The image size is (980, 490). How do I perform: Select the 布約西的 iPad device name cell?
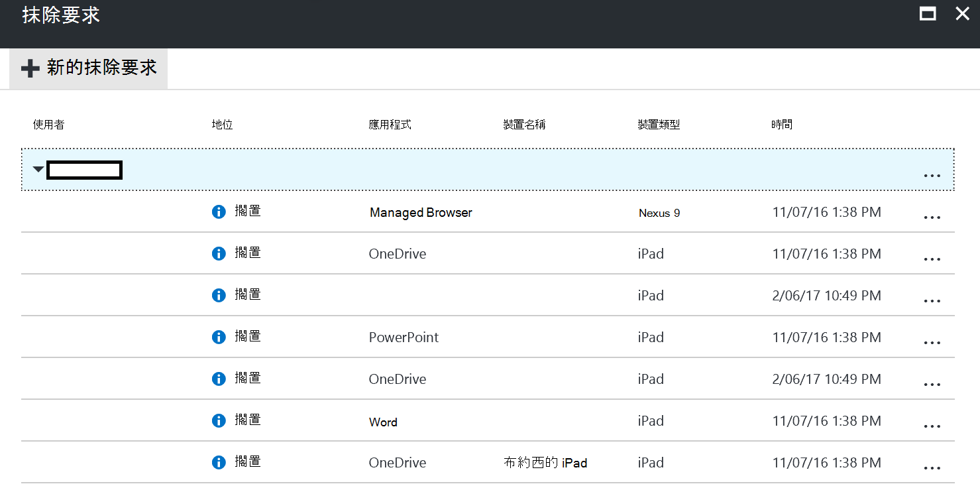(x=545, y=463)
